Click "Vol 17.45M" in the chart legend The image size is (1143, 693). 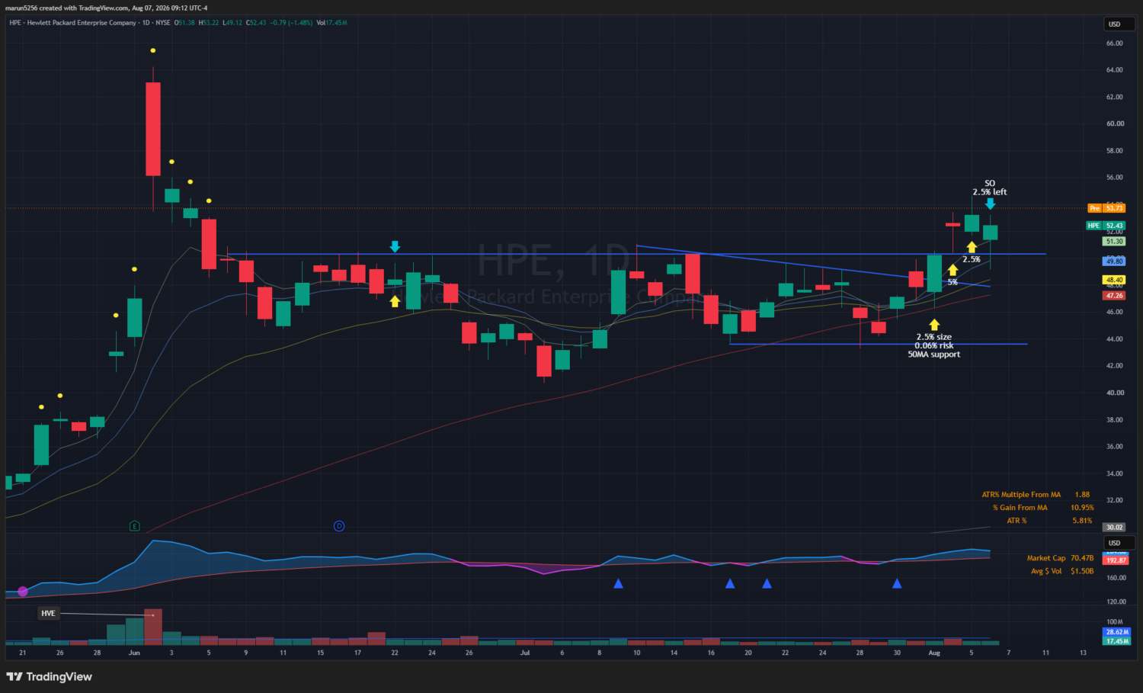coord(331,23)
